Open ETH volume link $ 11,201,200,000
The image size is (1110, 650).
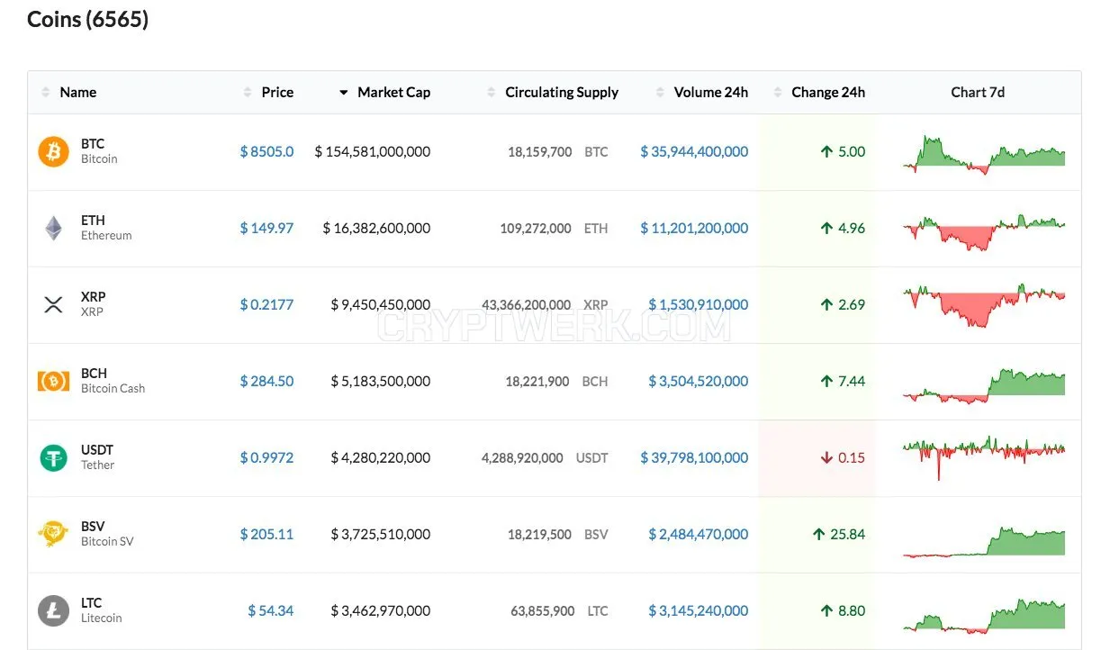coord(694,228)
